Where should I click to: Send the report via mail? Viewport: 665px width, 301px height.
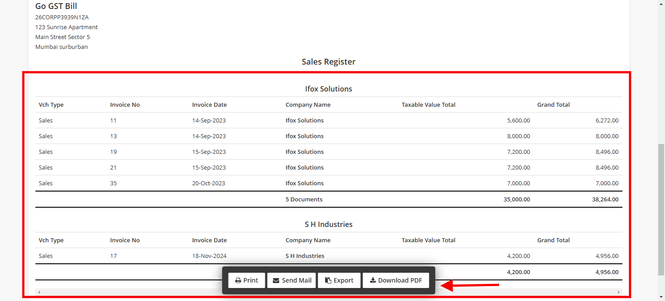click(x=291, y=280)
